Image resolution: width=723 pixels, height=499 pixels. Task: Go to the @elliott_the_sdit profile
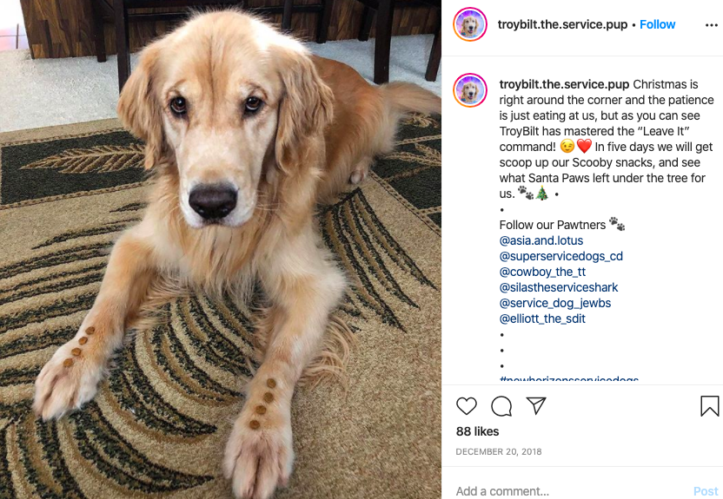tap(542, 318)
